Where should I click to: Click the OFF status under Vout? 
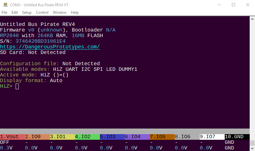pyautogui.click(x=5, y=142)
